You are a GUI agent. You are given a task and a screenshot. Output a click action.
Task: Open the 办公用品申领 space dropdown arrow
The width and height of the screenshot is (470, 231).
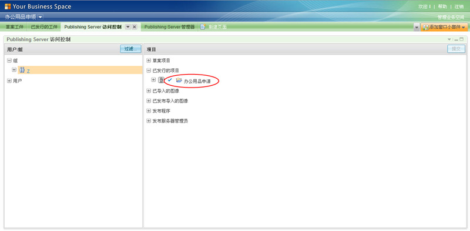41,18
